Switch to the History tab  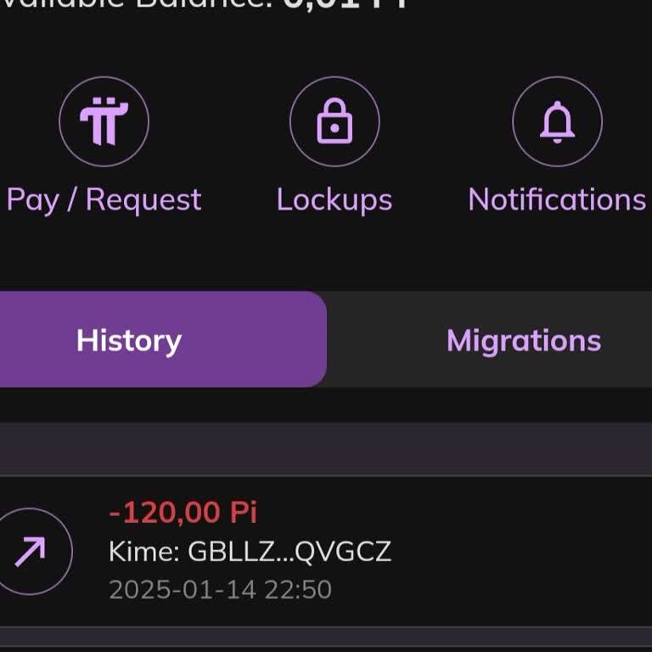click(129, 340)
